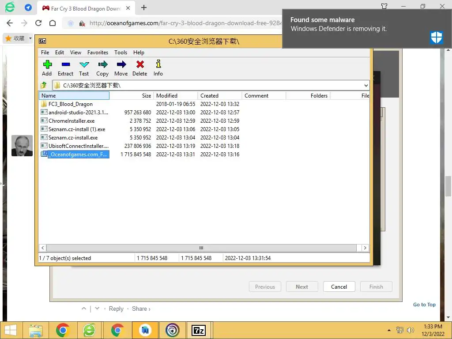452x339 pixels.
Task: Click the Reply link under the comment
Action: pyautogui.click(x=116, y=309)
